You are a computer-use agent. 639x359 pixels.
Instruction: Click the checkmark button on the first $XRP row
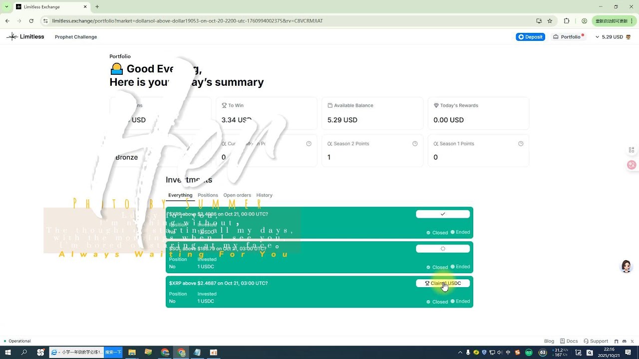[x=443, y=214]
